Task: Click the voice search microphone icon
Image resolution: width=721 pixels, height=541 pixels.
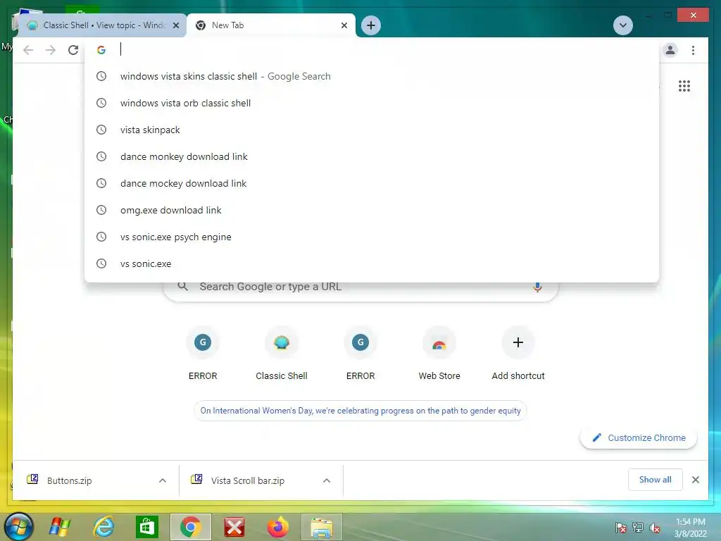Action: [537, 287]
